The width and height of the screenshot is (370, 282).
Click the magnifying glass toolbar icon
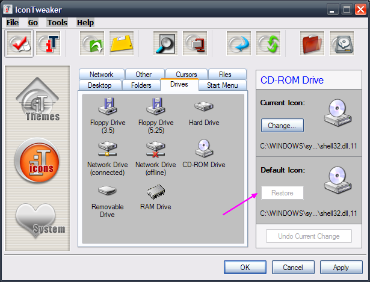[x=165, y=43]
